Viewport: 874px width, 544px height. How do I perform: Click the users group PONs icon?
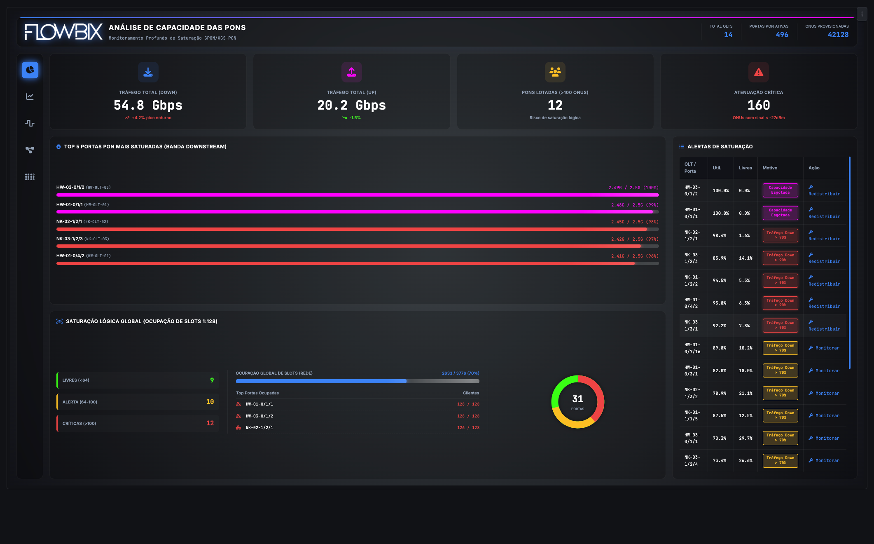click(555, 72)
